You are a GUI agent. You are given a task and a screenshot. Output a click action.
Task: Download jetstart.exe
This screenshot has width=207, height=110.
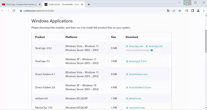134,98
